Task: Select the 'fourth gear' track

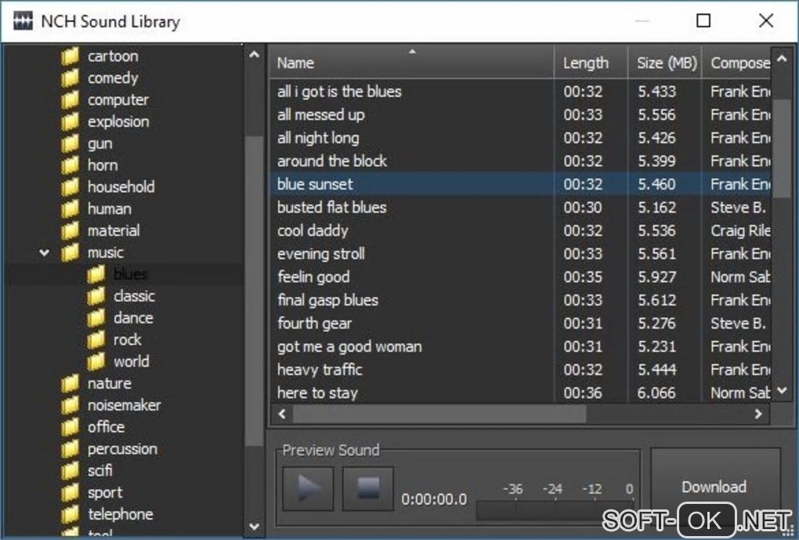Action: click(x=520, y=324)
